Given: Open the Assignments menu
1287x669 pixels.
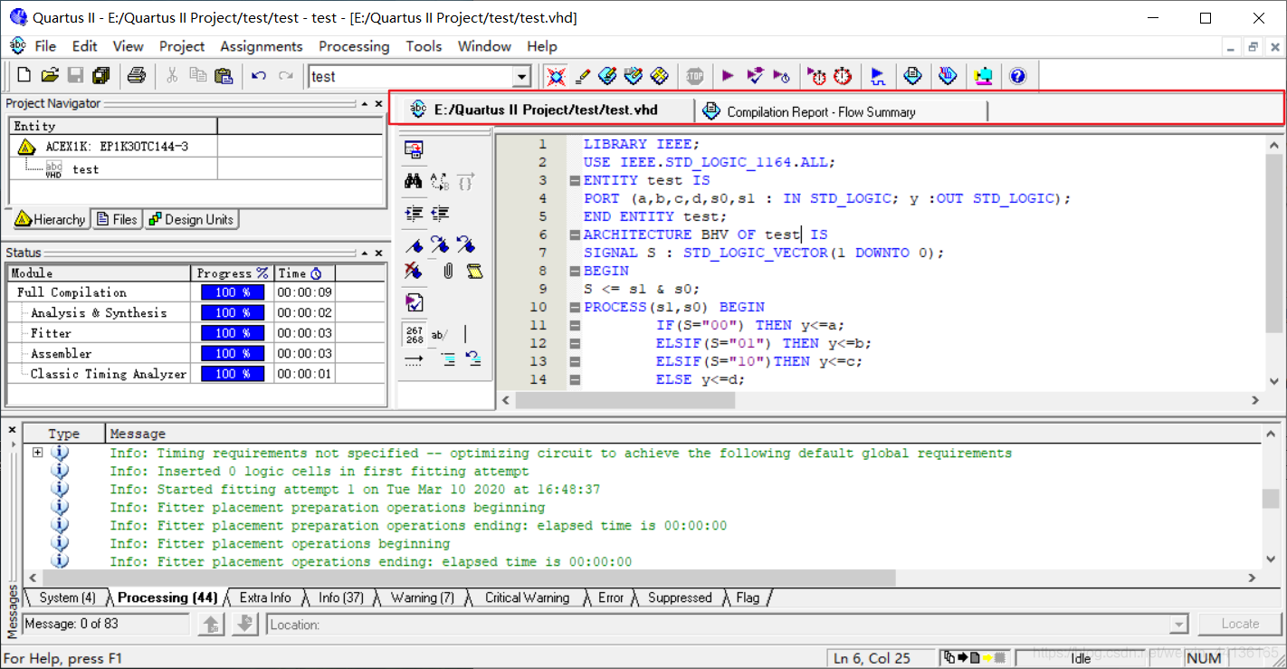Looking at the screenshot, I should click(x=262, y=46).
